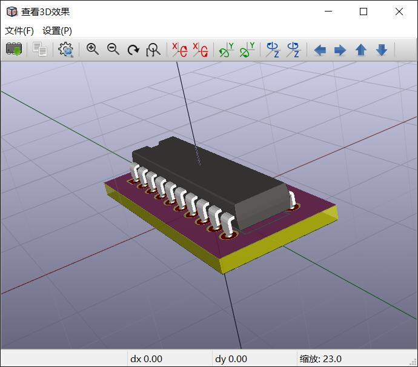Rotate X counterclockwise icon

pos(201,50)
